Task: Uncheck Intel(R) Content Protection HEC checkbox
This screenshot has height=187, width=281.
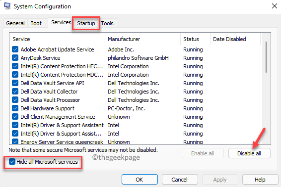Action: tap(15, 66)
